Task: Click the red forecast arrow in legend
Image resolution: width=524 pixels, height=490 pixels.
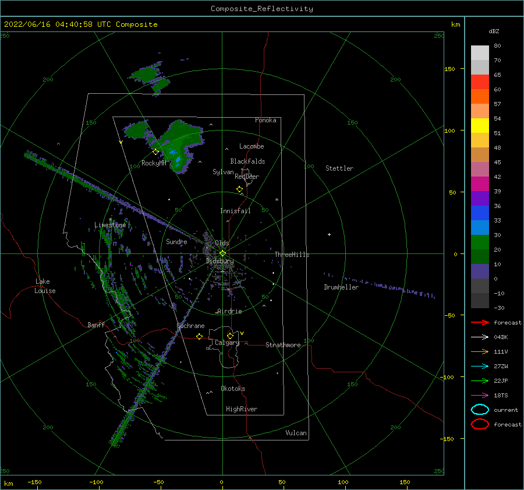Action: [x=480, y=322]
